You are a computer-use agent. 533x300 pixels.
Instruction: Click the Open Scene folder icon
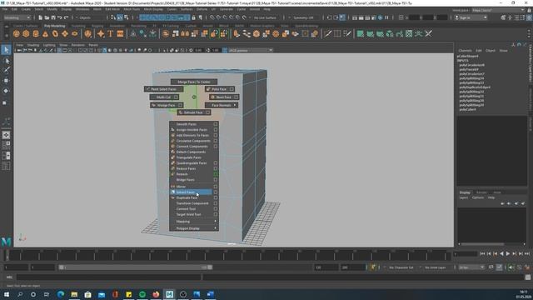coord(47,17)
